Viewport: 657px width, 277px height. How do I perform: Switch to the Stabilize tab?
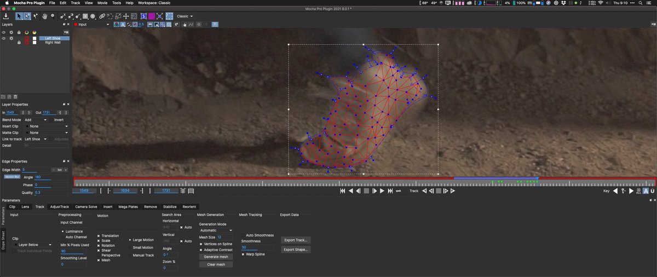[170, 206]
